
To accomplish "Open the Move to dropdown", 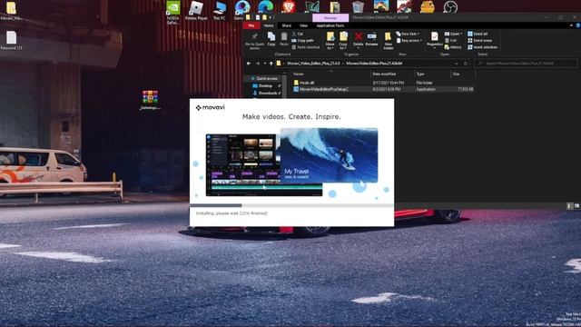I will click(330, 41).
